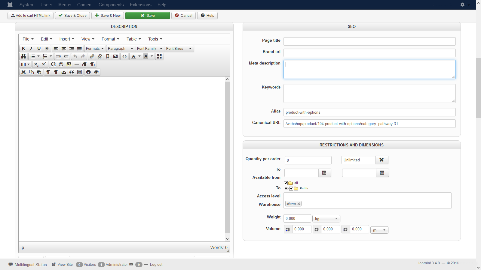Uncheck the 'all' access level checkbox
Image resolution: width=481 pixels, height=270 pixels.
coord(286,183)
